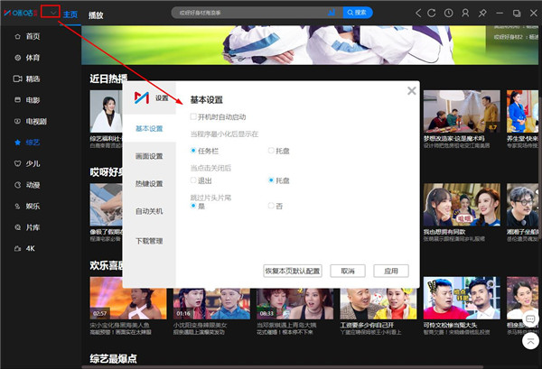Enable 开机时自动启动 checkbox

[193, 116]
